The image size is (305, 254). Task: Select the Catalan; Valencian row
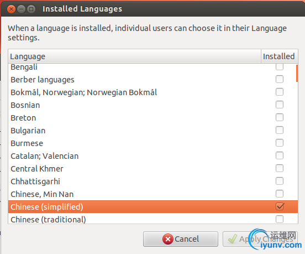pyautogui.click(x=153, y=156)
